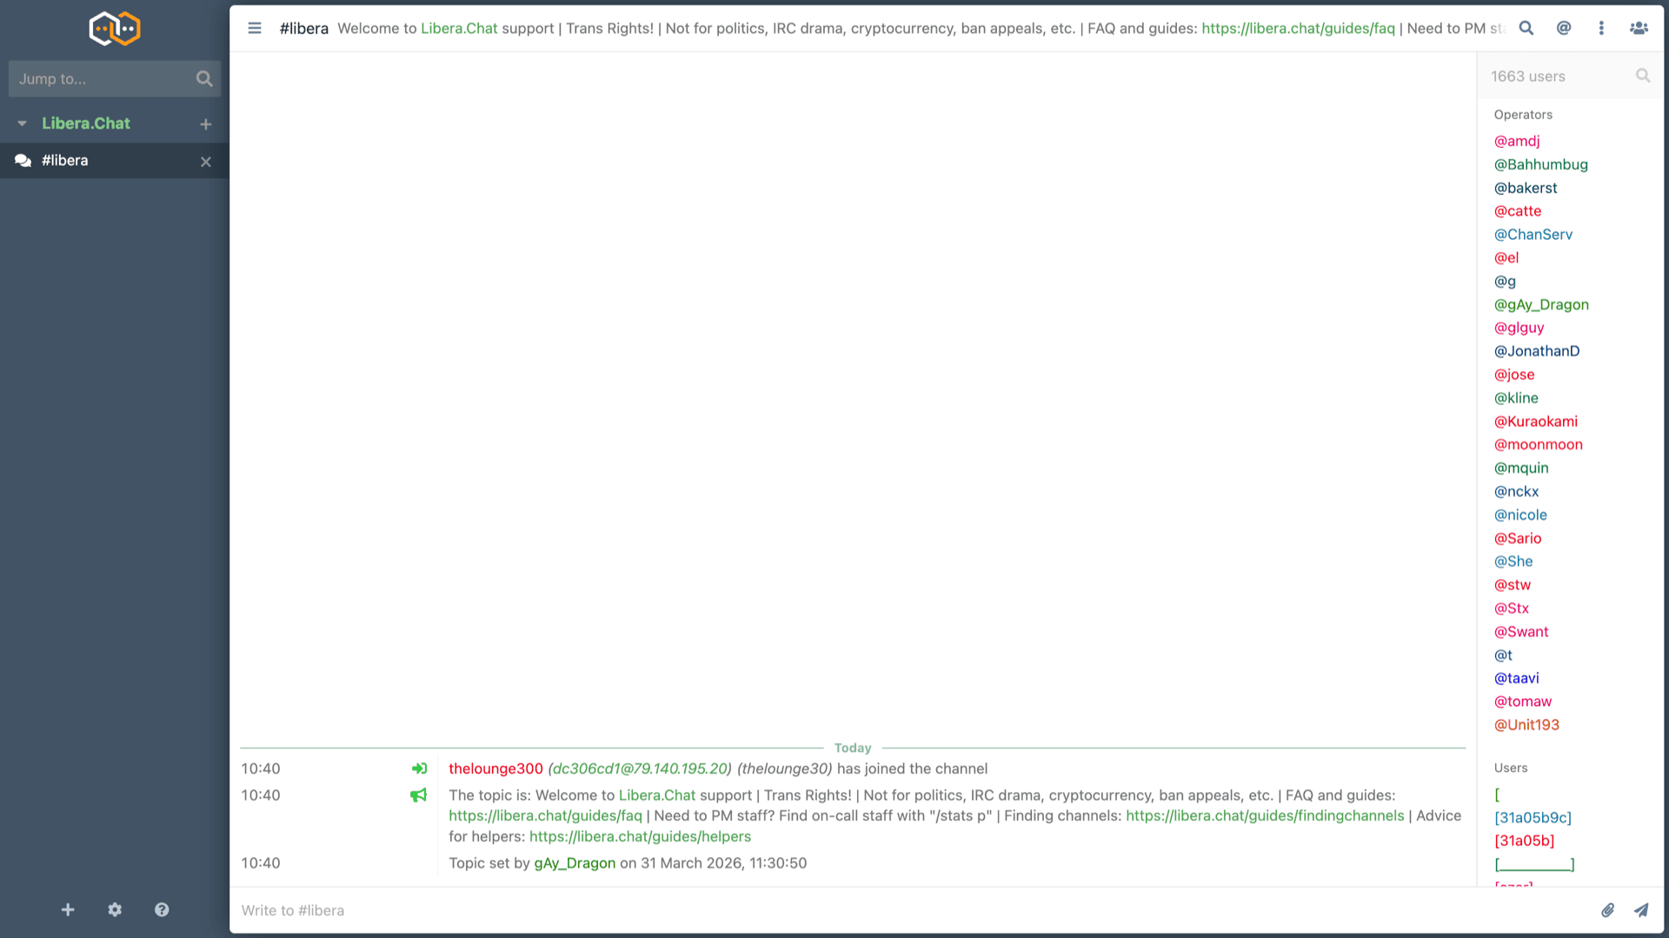Click thelounge300 nickname in join message

[495, 769]
